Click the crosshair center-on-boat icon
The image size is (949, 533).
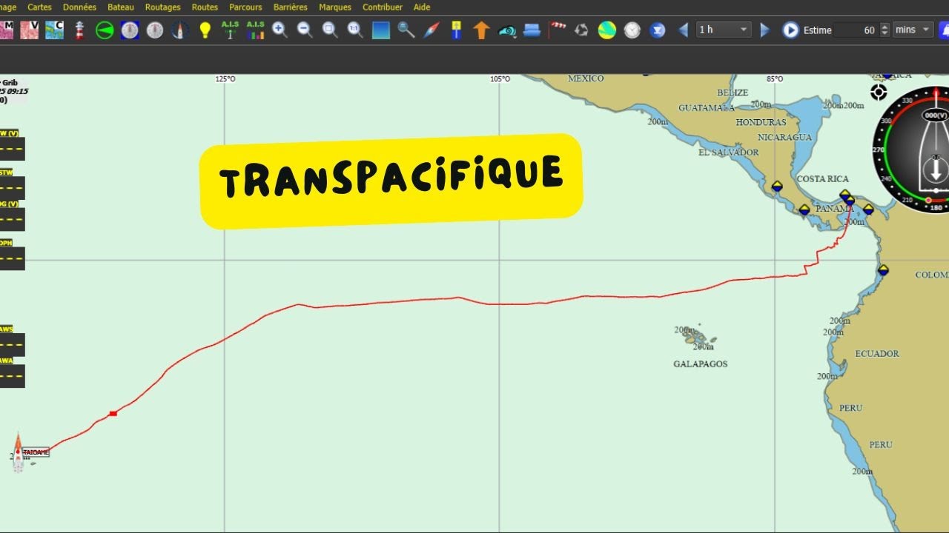pos(879,93)
